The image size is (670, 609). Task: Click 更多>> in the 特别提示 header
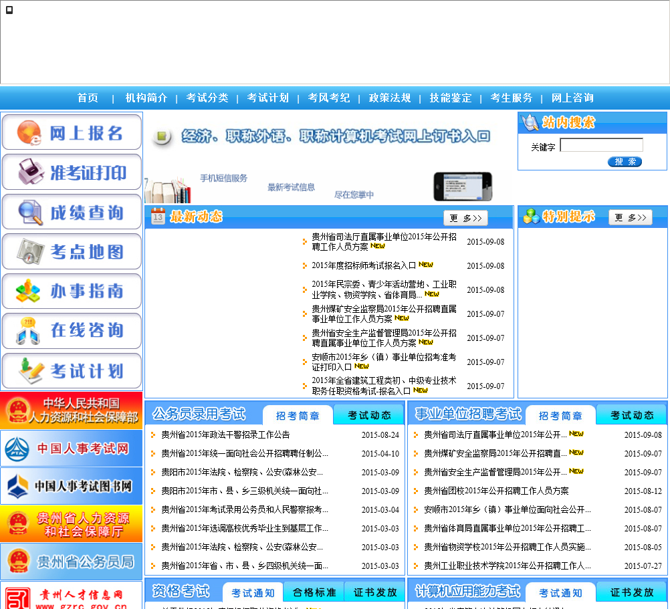point(631,217)
